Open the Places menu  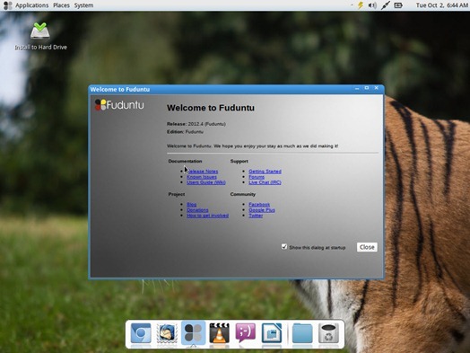pos(61,5)
